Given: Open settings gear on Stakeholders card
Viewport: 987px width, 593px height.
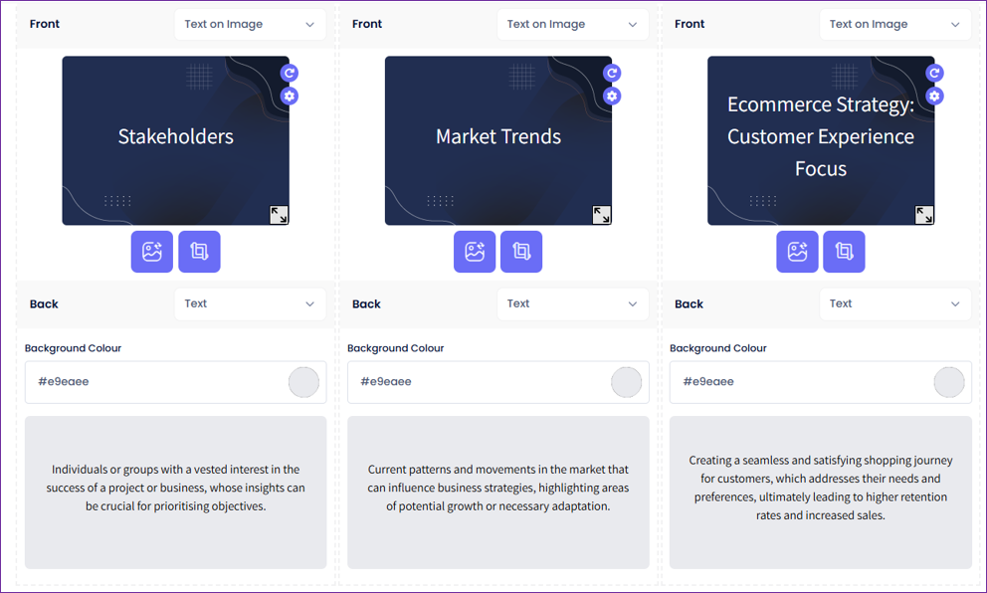Looking at the screenshot, I should point(290,97).
